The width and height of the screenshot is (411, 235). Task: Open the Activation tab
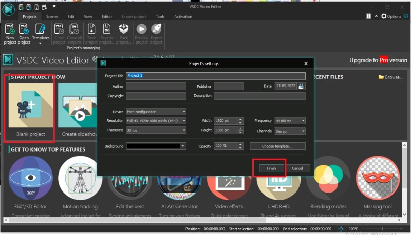point(183,17)
